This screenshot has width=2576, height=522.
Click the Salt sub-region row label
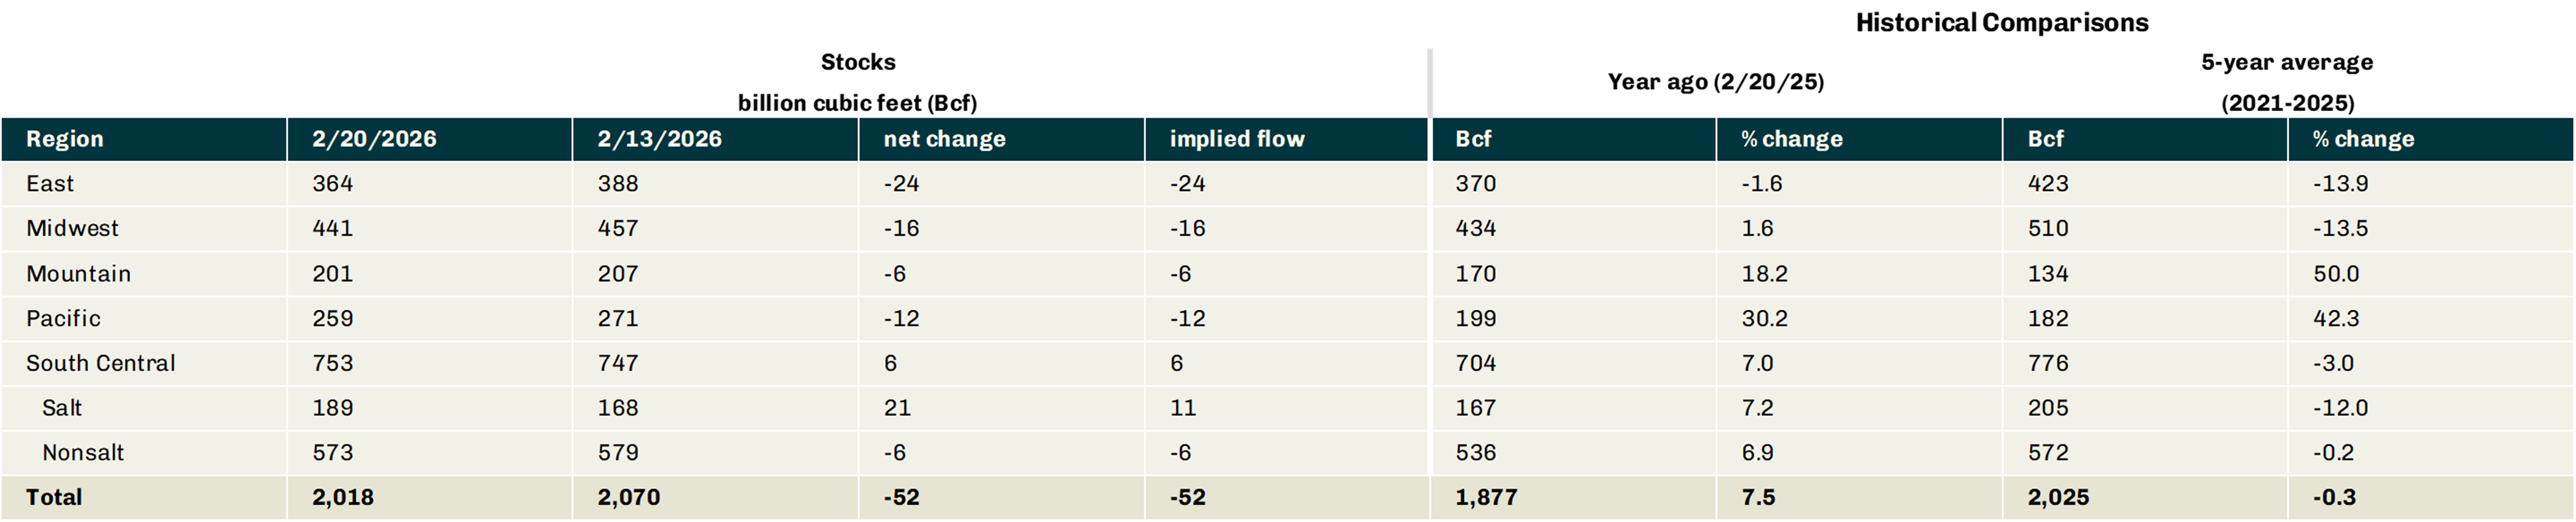pyautogui.click(x=62, y=408)
